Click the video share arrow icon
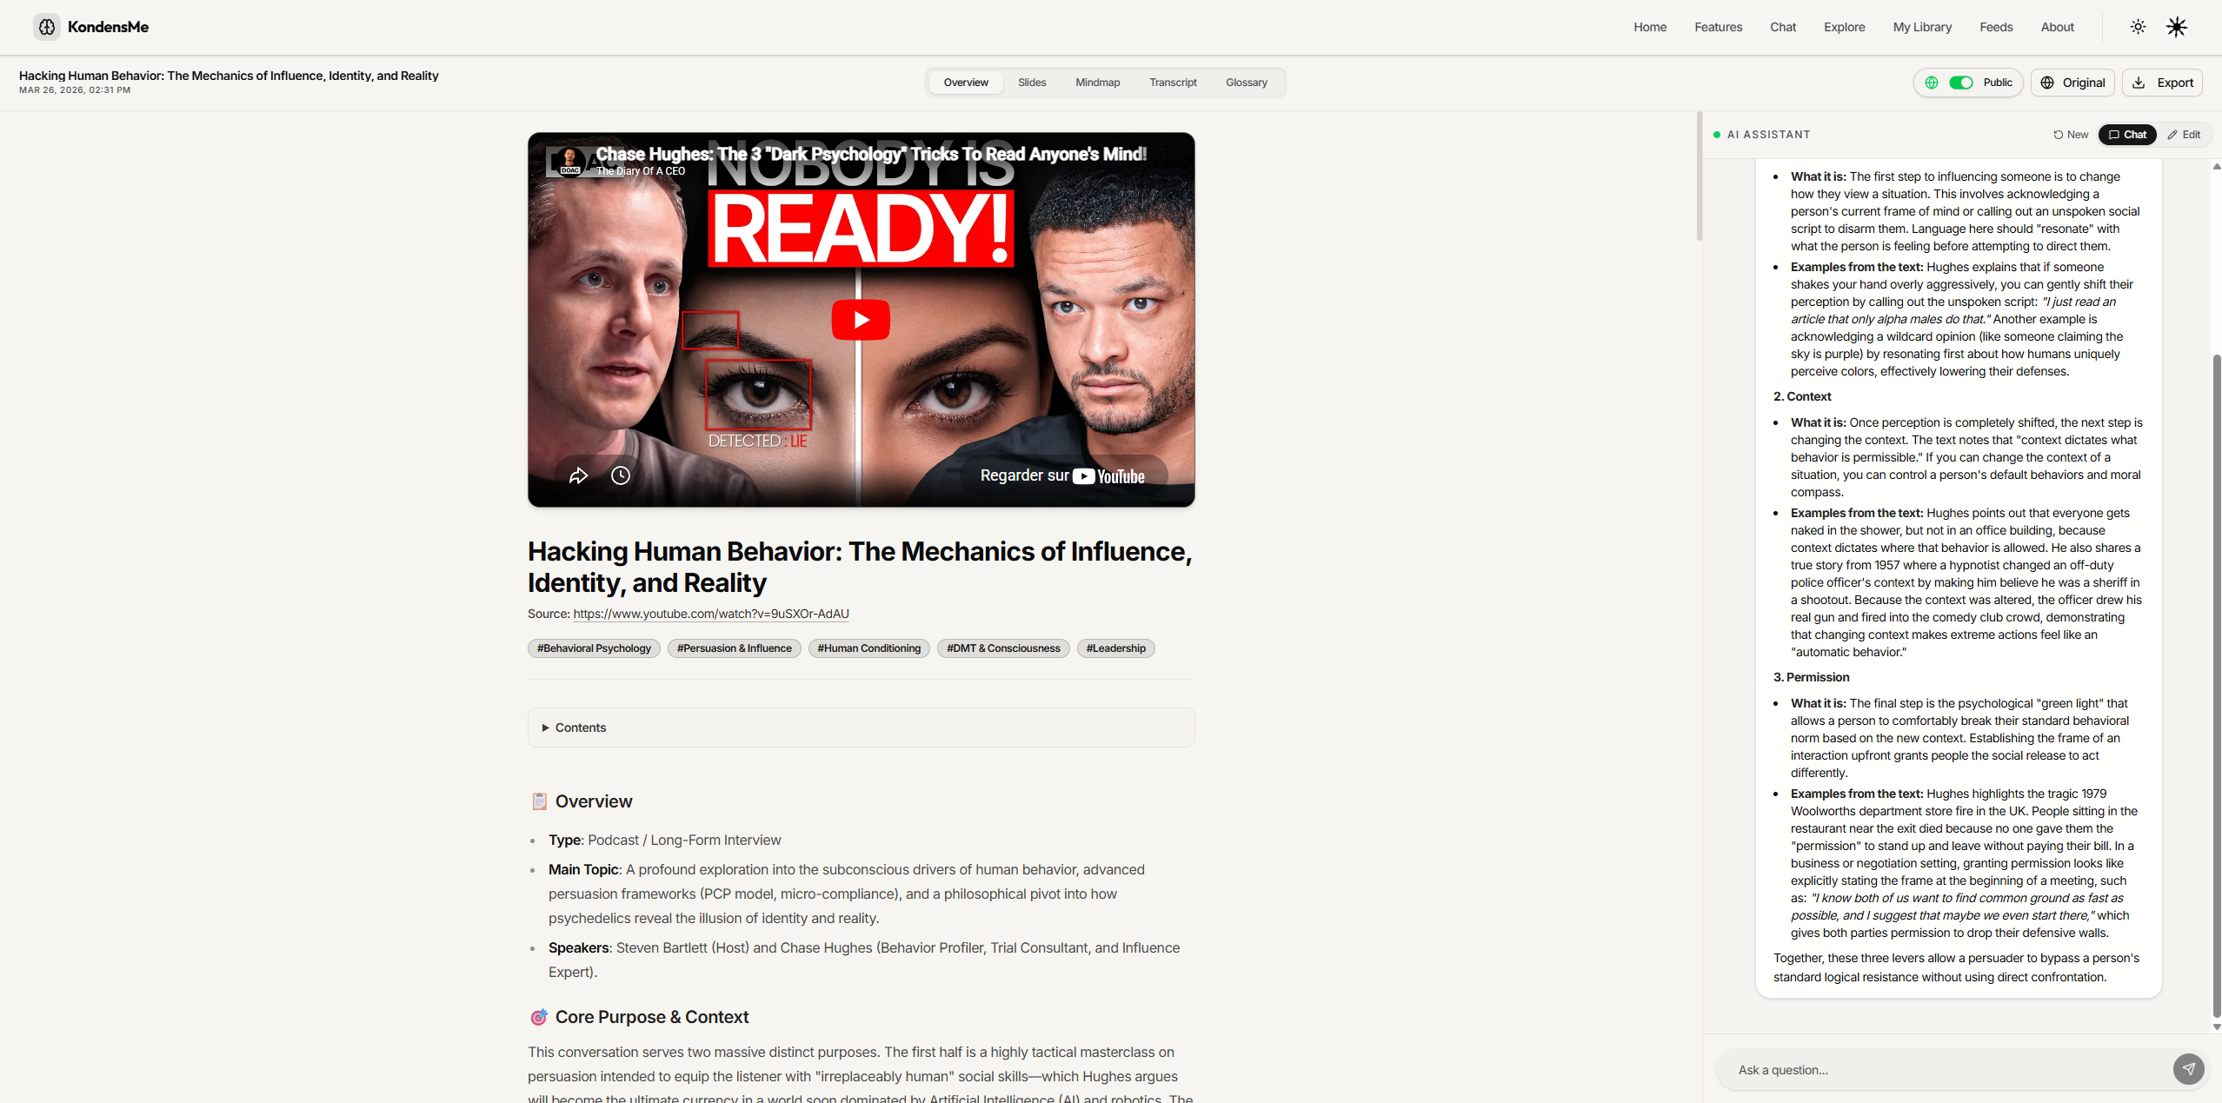This screenshot has width=2222, height=1103. [x=578, y=475]
